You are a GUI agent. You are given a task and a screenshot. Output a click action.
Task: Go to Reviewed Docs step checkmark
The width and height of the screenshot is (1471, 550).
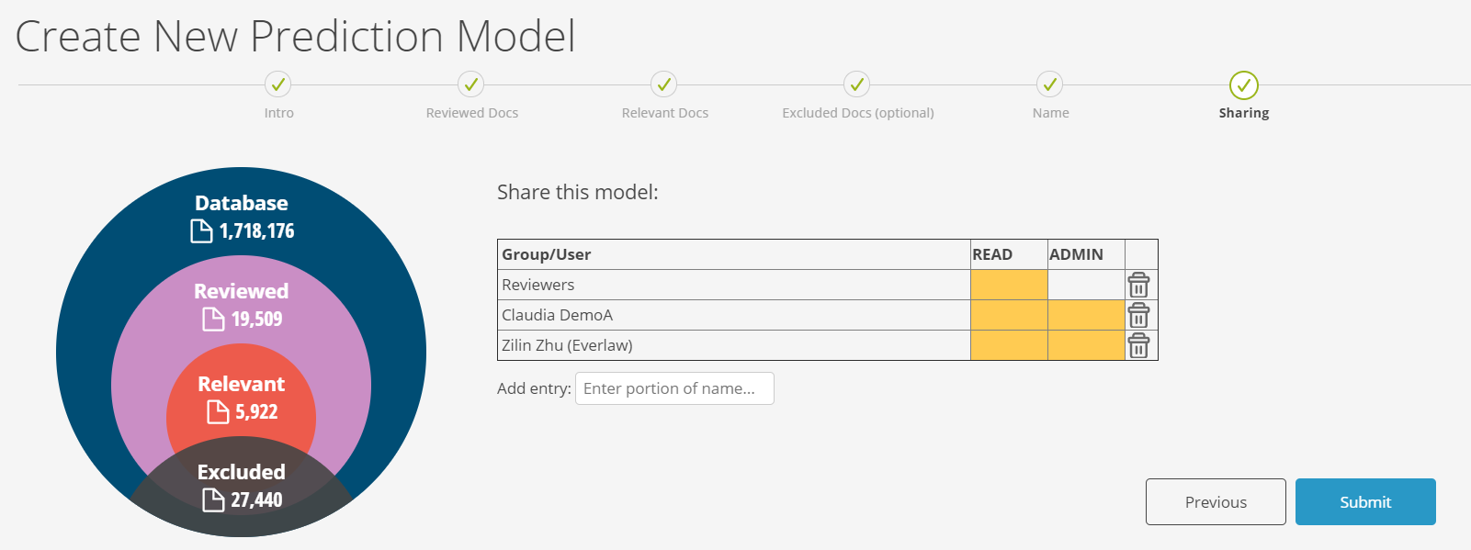pyautogui.click(x=471, y=84)
